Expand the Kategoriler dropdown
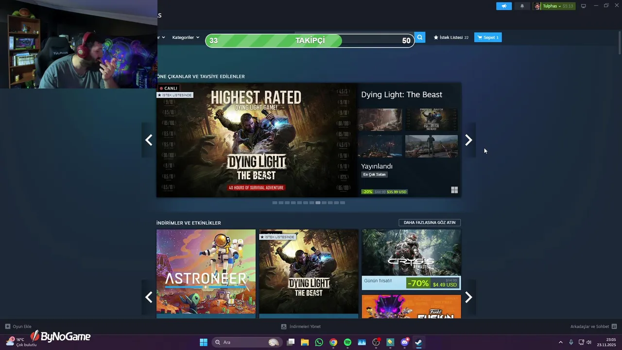The image size is (622, 350). pos(186,37)
